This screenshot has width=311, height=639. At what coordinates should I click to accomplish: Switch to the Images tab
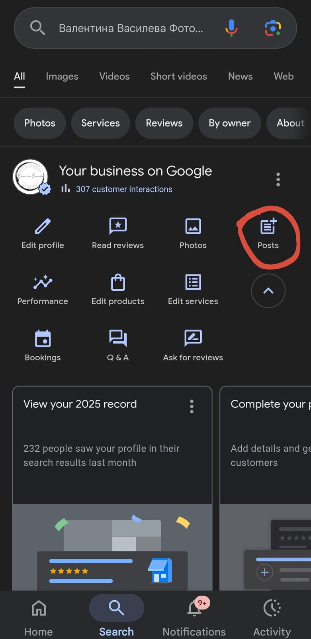pos(62,76)
